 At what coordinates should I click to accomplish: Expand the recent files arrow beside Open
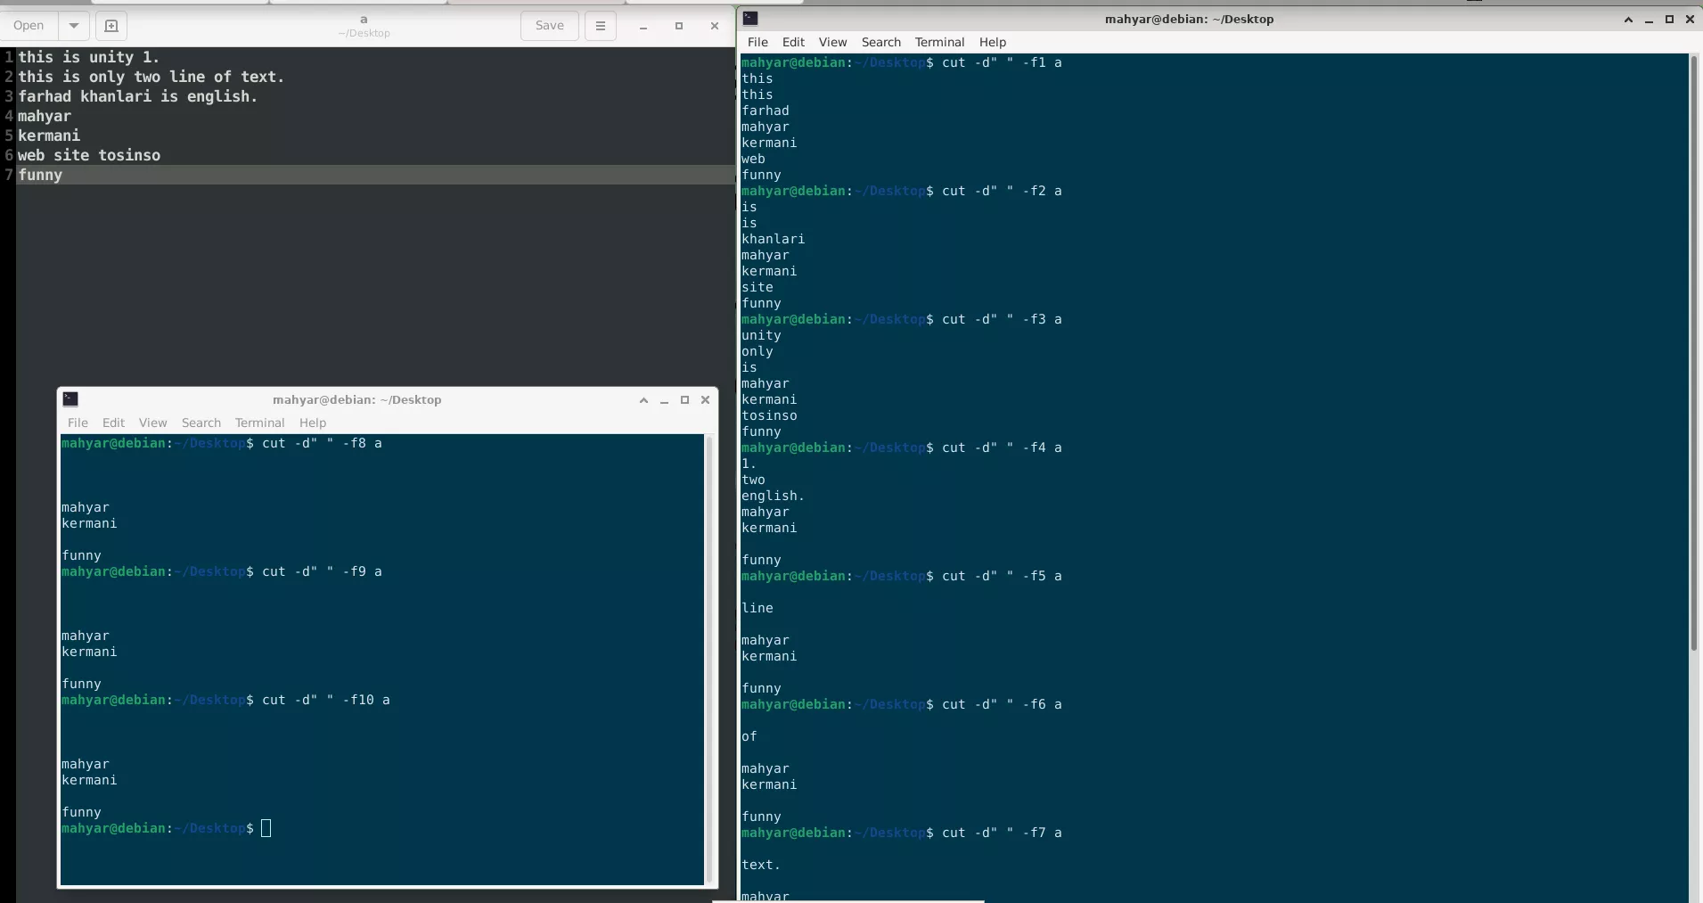coord(74,26)
